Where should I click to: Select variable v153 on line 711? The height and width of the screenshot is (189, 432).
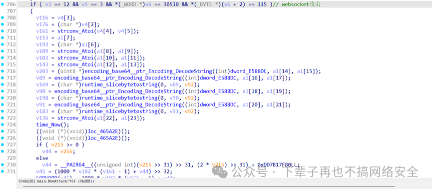[42, 37]
